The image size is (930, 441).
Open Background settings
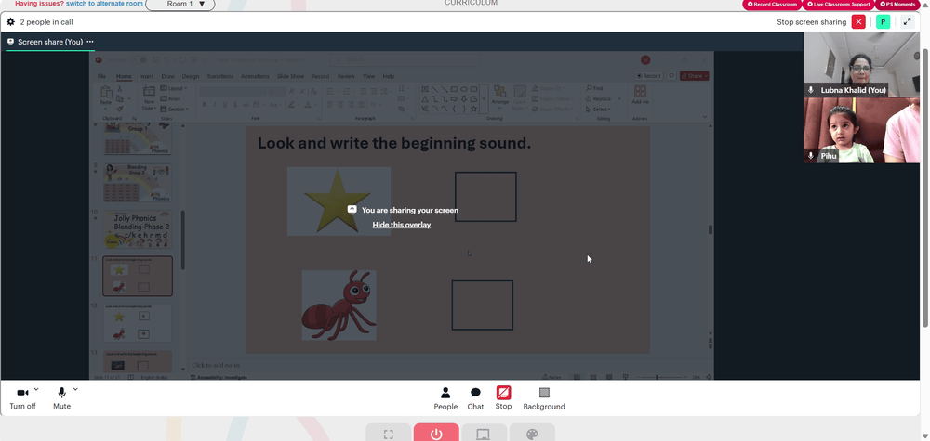click(x=544, y=398)
